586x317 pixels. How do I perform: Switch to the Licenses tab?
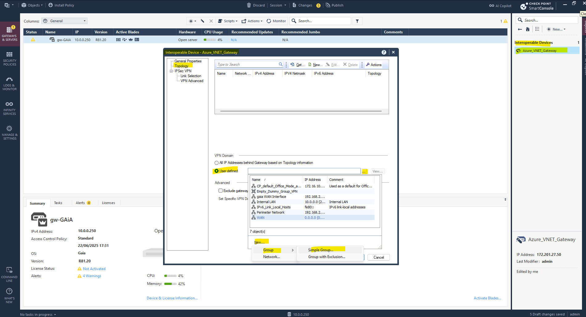(x=109, y=203)
